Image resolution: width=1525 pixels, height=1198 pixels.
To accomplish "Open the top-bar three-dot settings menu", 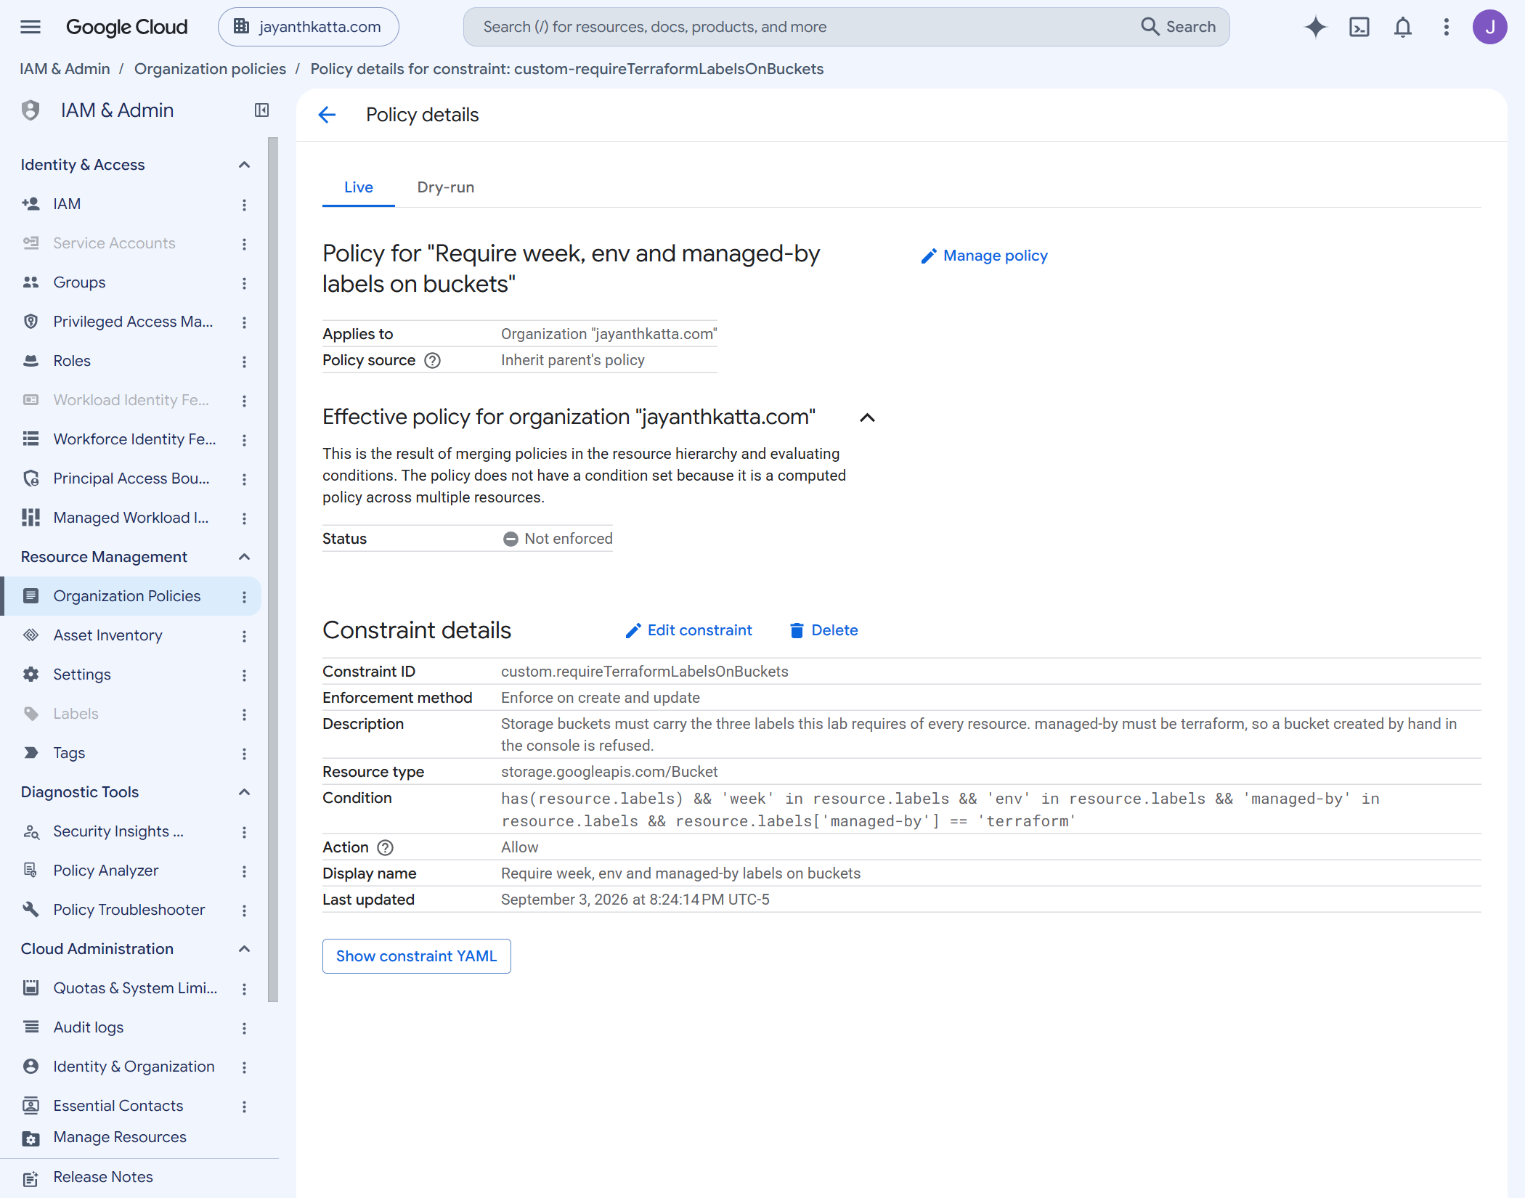I will coord(1446,27).
